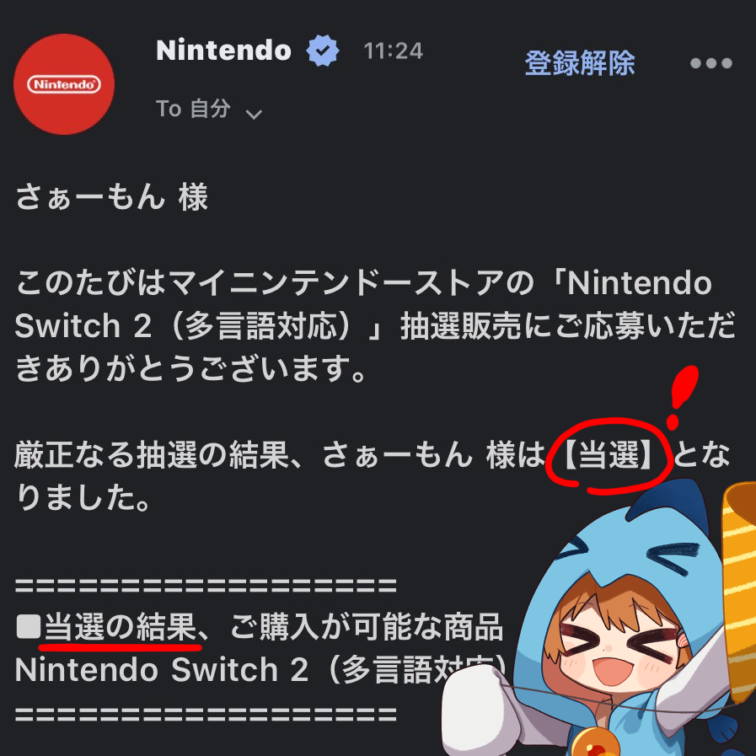756x756 pixels.
Task: Click the Nintendo sender name
Action: [x=223, y=50]
